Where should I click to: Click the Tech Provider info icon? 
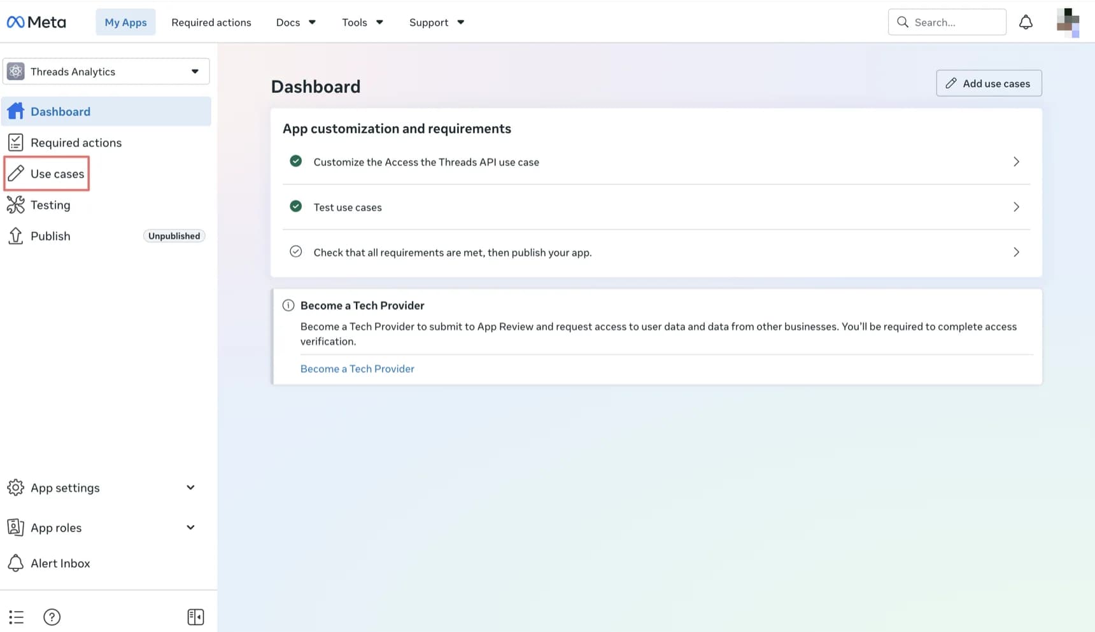click(288, 305)
